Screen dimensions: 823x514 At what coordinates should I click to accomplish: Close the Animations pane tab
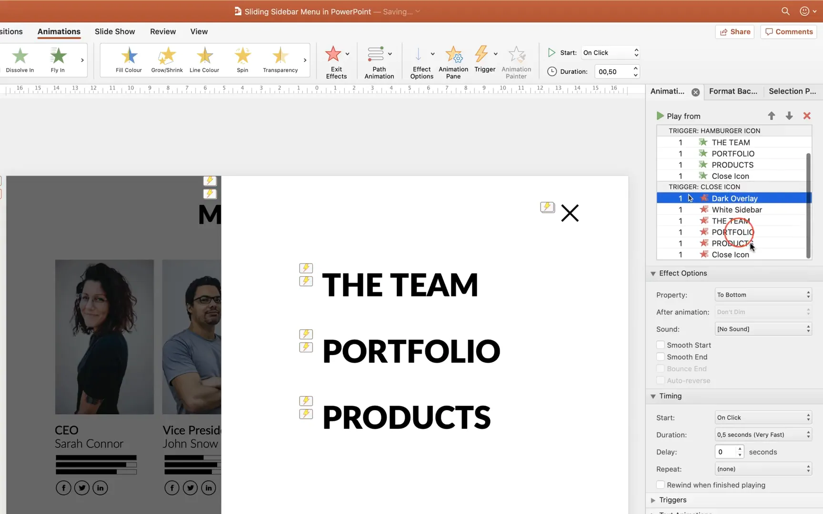click(x=696, y=92)
